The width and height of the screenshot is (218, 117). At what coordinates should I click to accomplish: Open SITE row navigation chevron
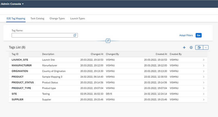click(204, 94)
